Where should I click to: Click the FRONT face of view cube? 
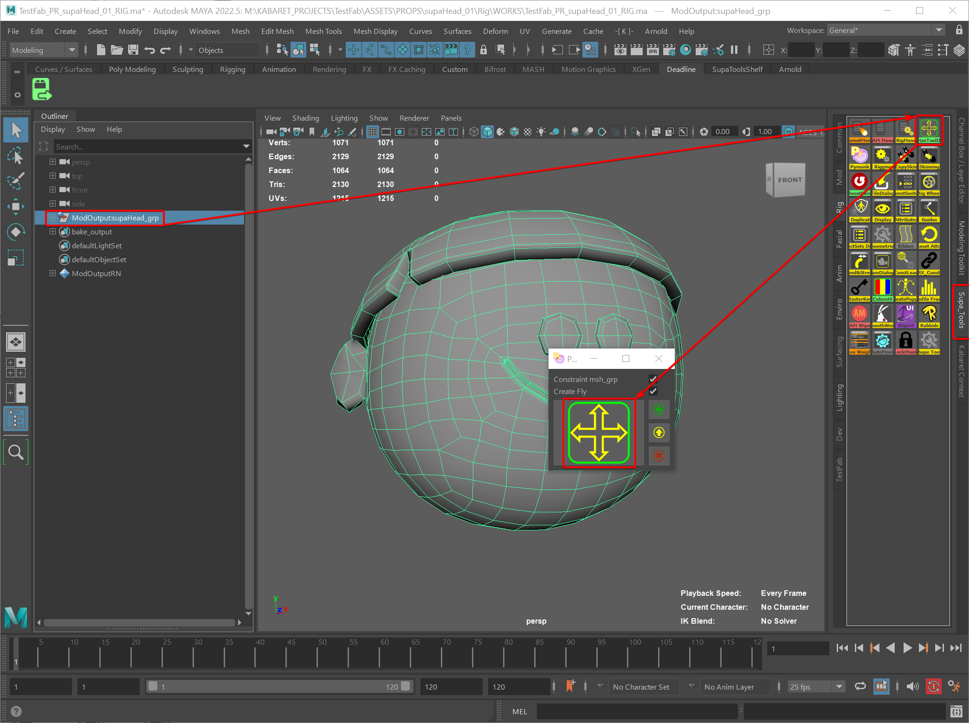coord(790,180)
